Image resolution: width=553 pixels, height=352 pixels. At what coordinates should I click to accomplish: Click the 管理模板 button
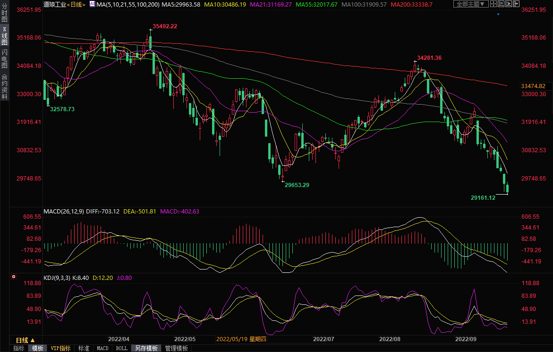click(176, 348)
